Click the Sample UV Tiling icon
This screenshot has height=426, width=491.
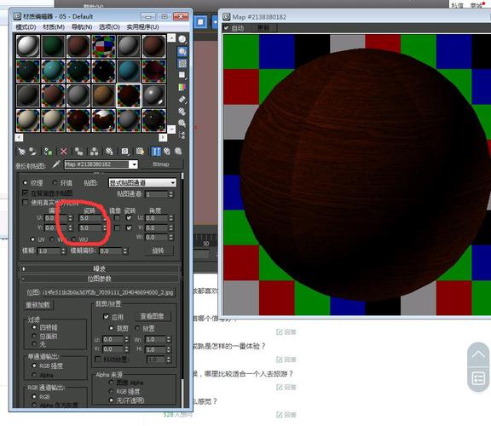[x=182, y=75]
